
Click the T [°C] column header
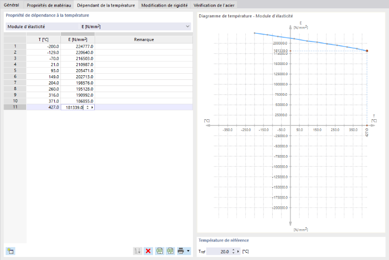pos(44,39)
